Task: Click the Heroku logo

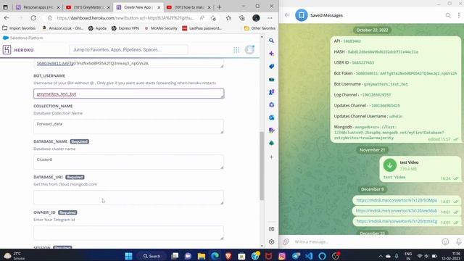Action: tap(18, 50)
